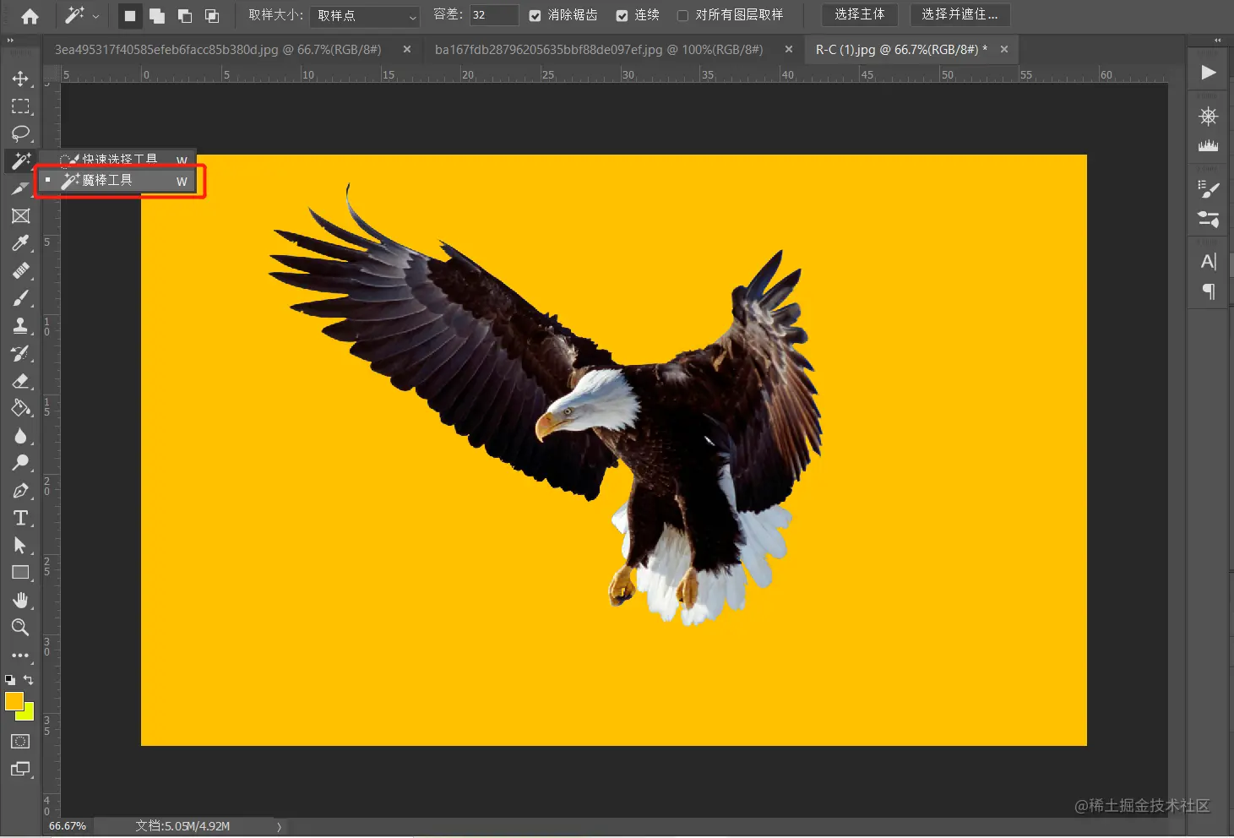The width and height of the screenshot is (1234, 838).
Task: Open the Character panel icon
Action: (x=1209, y=262)
